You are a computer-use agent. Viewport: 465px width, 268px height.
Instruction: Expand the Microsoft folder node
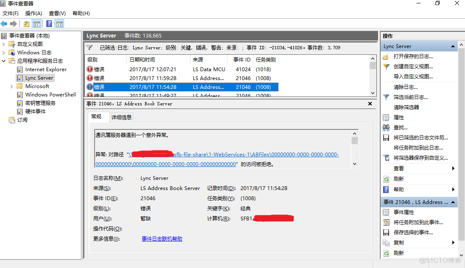tap(11, 86)
